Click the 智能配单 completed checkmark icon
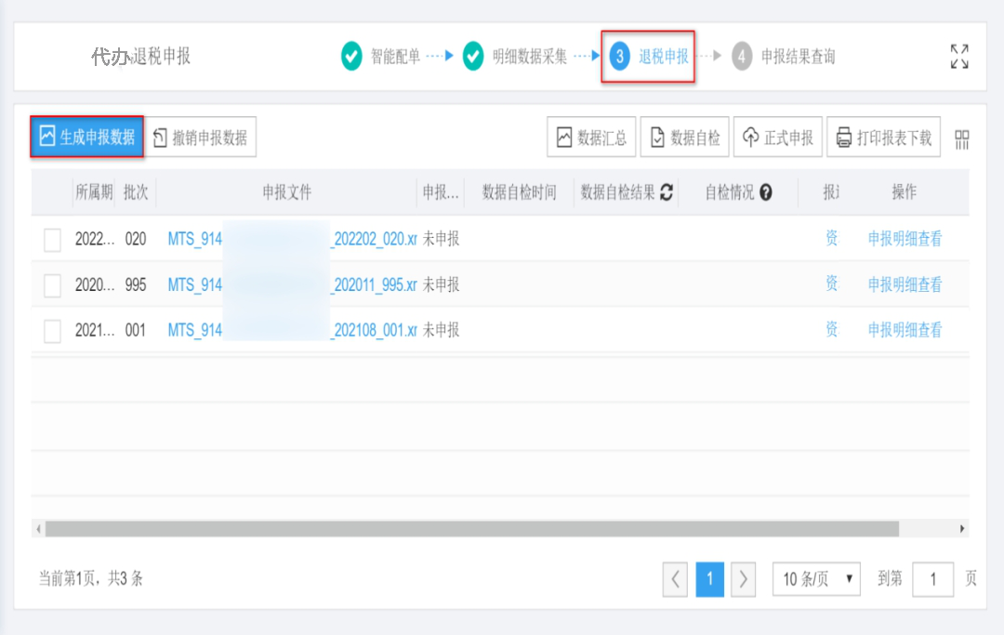Screen dimensions: 1004x635 [350, 57]
